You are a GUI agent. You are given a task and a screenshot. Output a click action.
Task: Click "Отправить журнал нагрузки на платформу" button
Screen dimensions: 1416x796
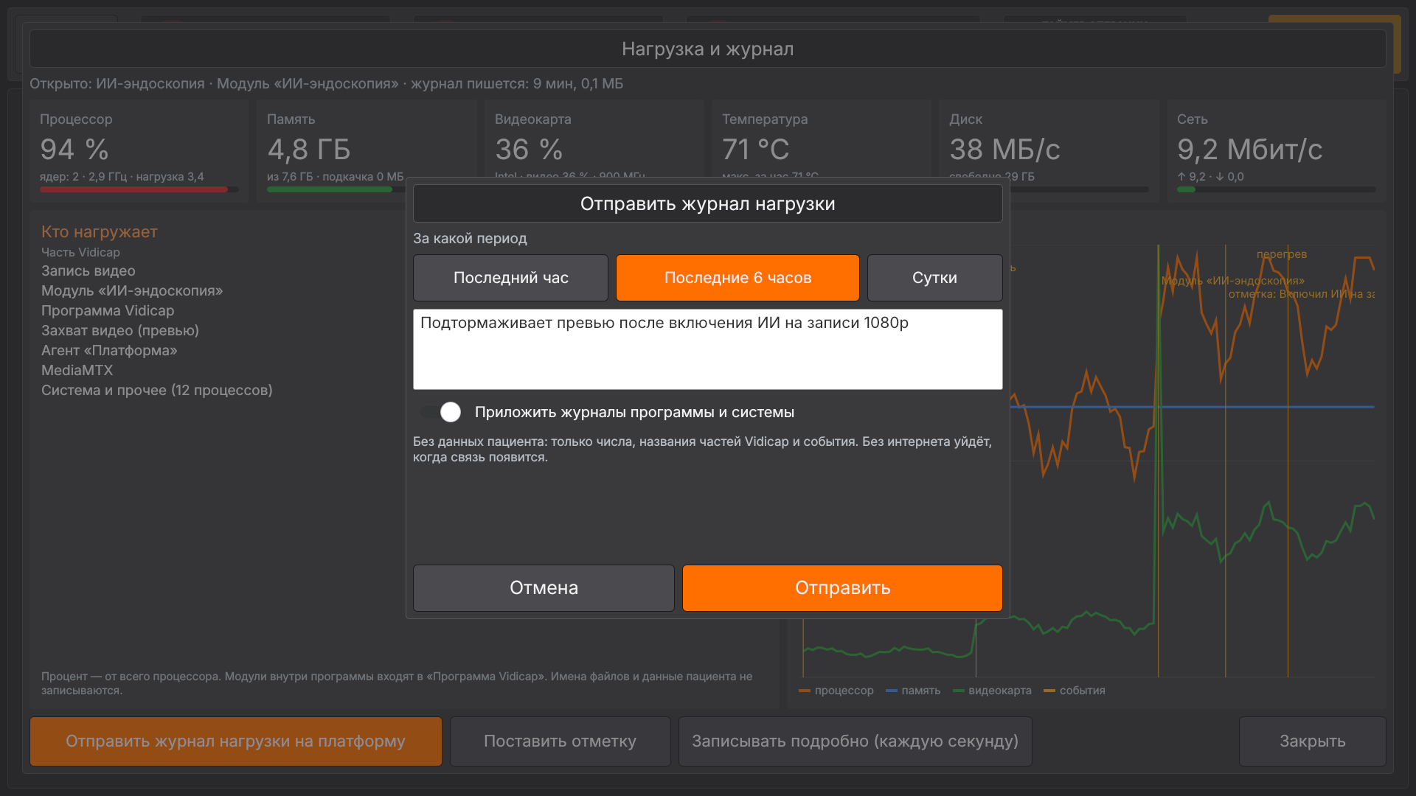point(236,741)
